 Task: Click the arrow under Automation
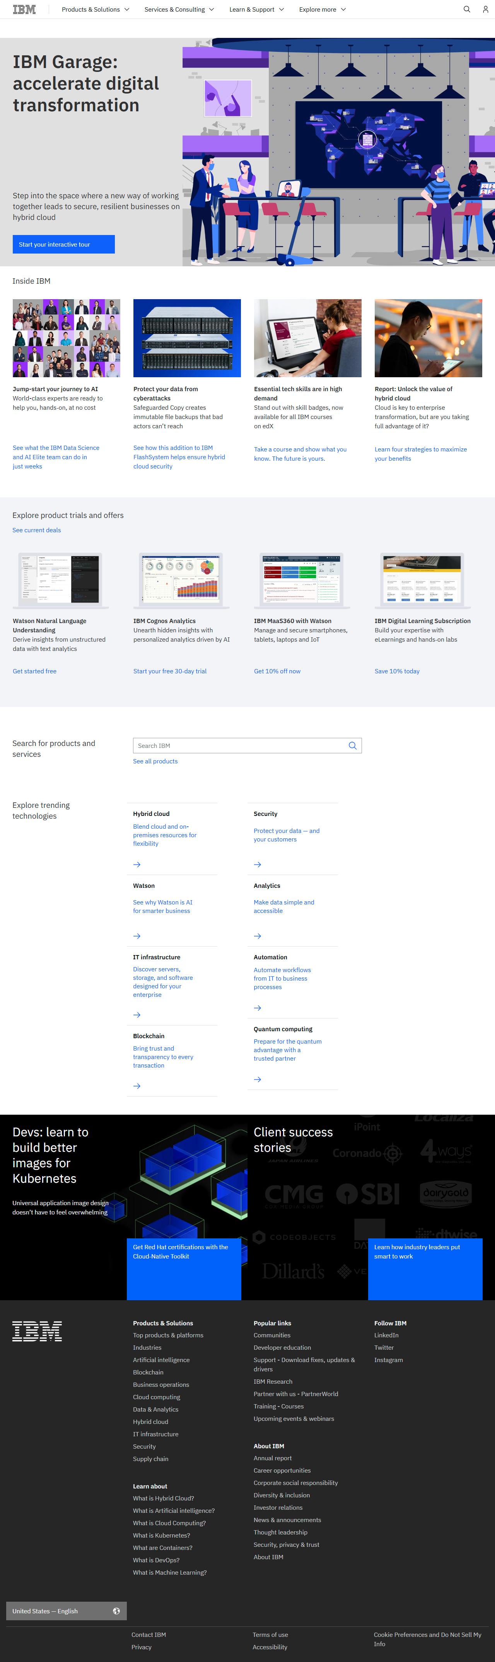point(258,1007)
